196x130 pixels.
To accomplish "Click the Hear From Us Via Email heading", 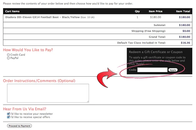I will click(25, 109).
